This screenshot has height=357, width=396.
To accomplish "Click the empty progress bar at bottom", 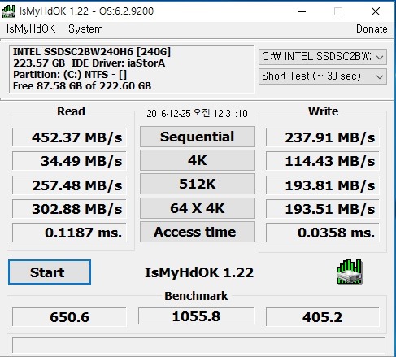I will click(198, 345).
